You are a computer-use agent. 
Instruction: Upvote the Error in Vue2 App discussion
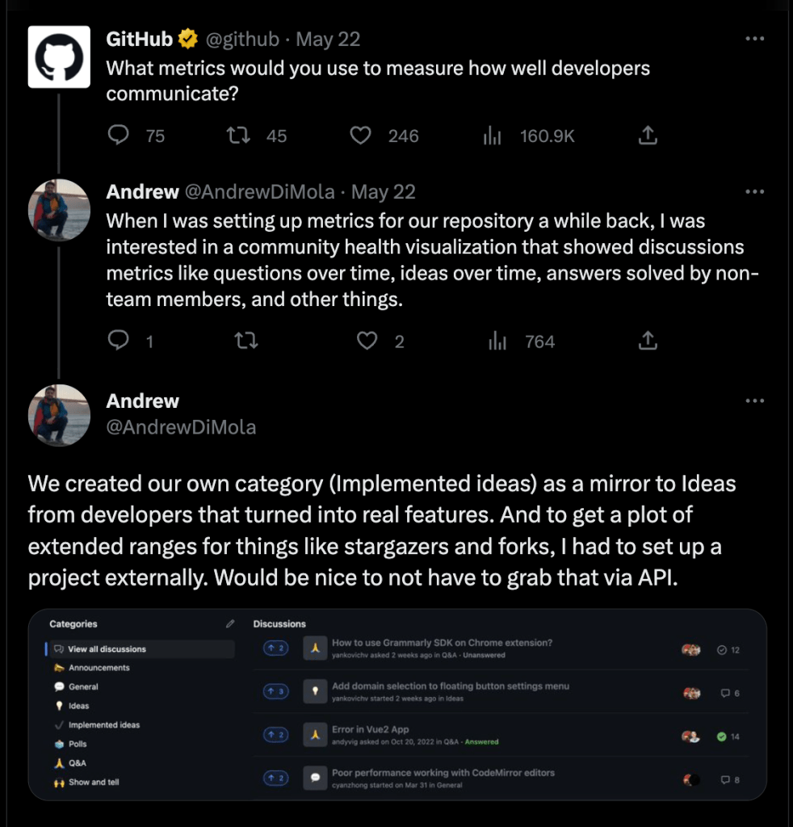pyautogui.click(x=275, y=735)
